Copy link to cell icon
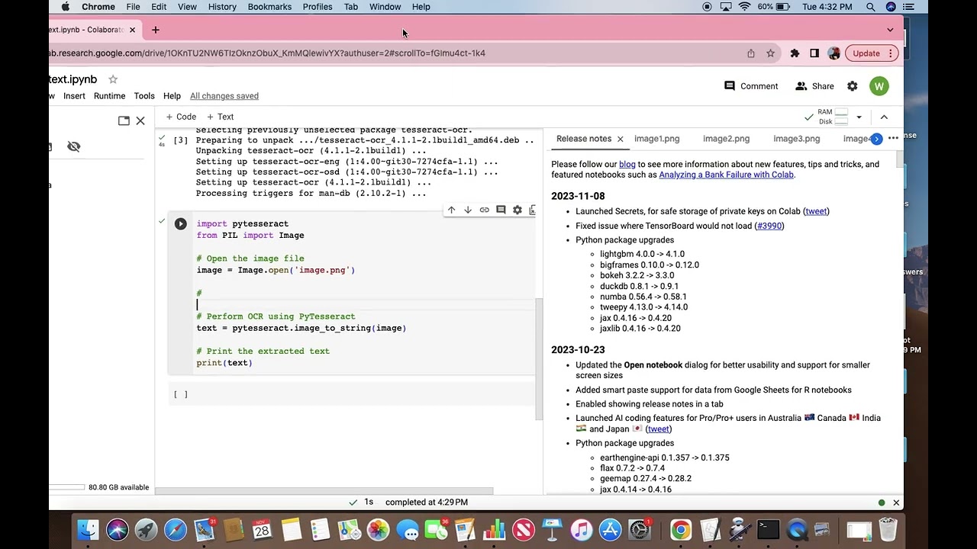Screen dimensions: 977x549 tap(484, 210)
